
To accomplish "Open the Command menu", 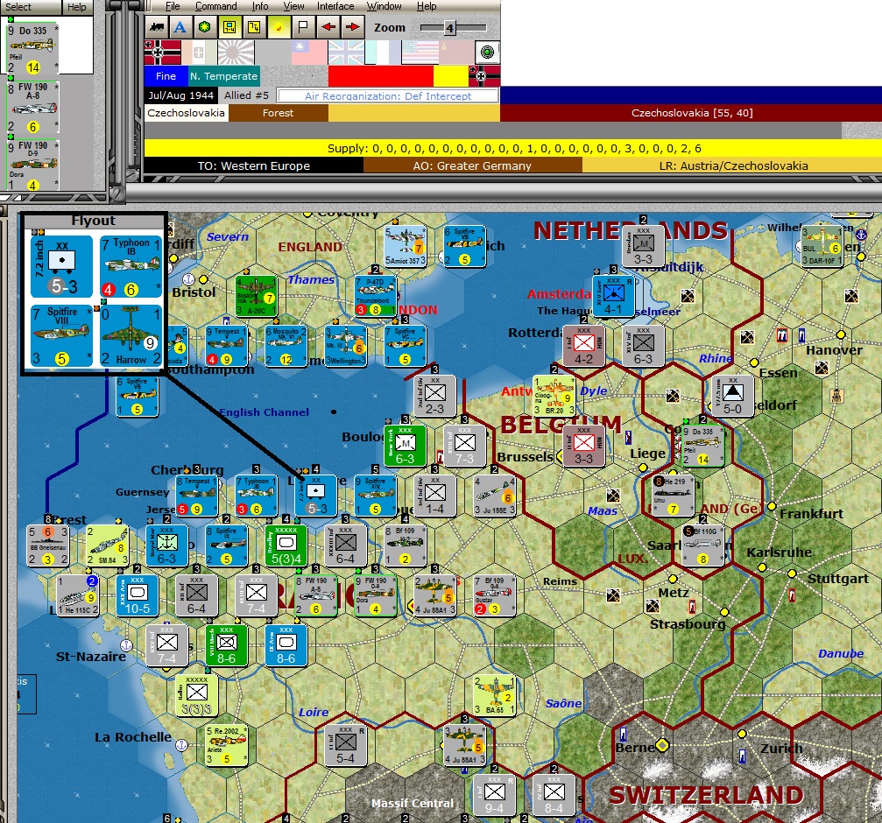I will tap(216, 6).
